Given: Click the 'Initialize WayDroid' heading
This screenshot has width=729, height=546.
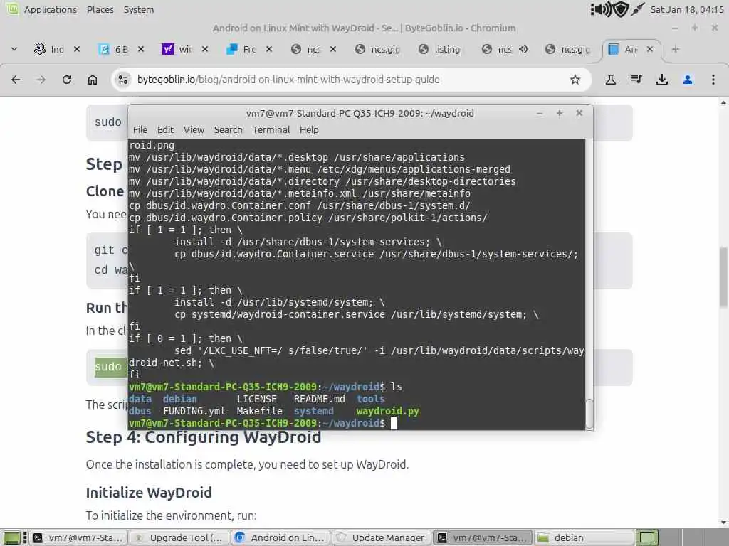Looking at the screenshot, I should coord(149,493).
